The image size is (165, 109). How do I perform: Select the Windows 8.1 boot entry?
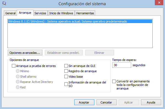pyautogui.click(x=80, y=21)
